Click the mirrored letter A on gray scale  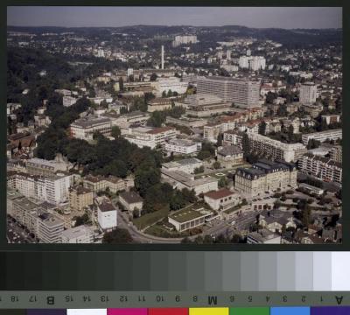(339, 299)
